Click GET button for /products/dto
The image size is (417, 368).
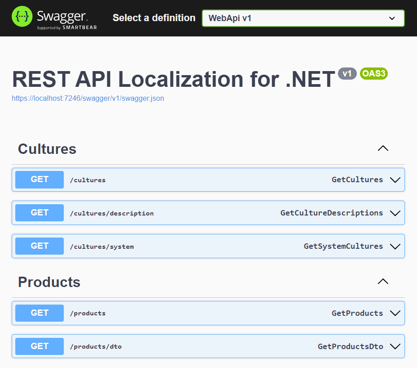(40, 346)
